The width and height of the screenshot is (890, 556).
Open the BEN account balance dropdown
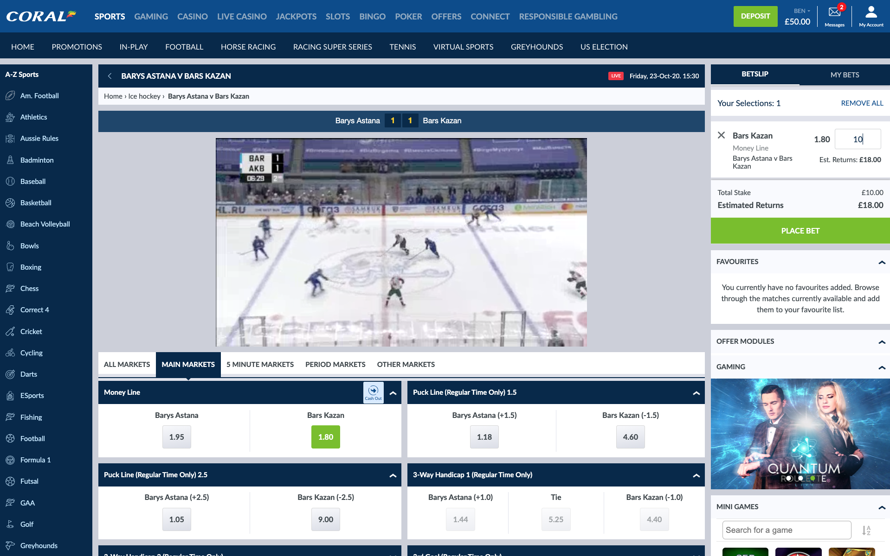(801, 11)
